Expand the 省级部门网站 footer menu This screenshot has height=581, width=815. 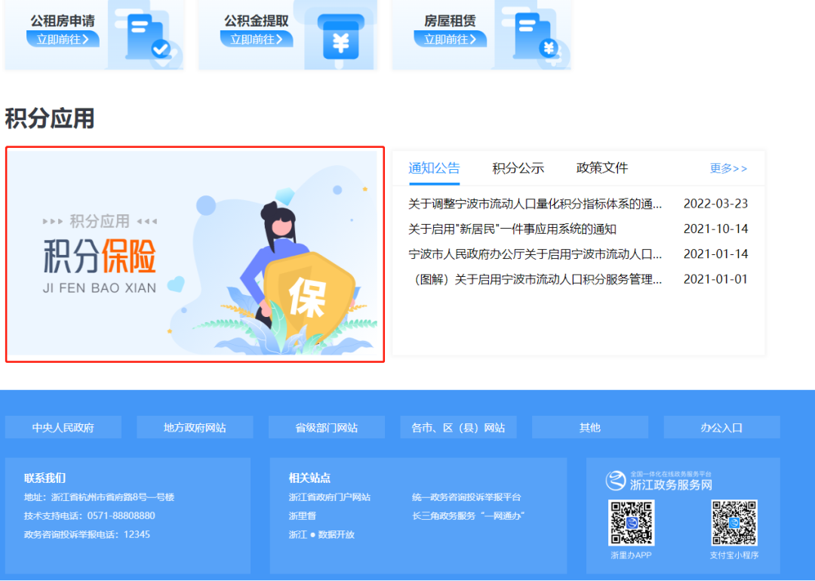[x=327, y=427]
